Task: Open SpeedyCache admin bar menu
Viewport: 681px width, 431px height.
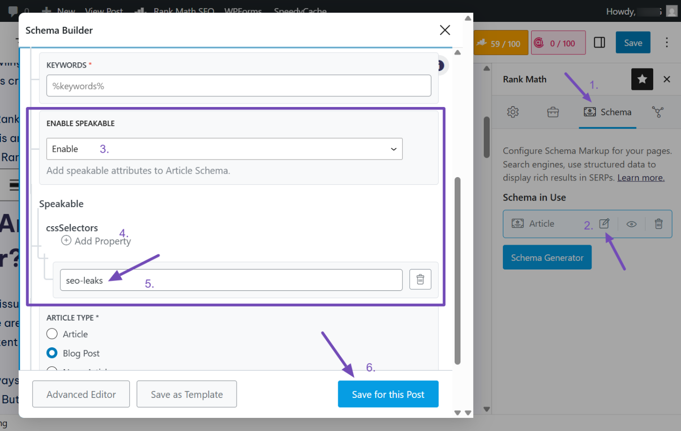Action: 300,11
